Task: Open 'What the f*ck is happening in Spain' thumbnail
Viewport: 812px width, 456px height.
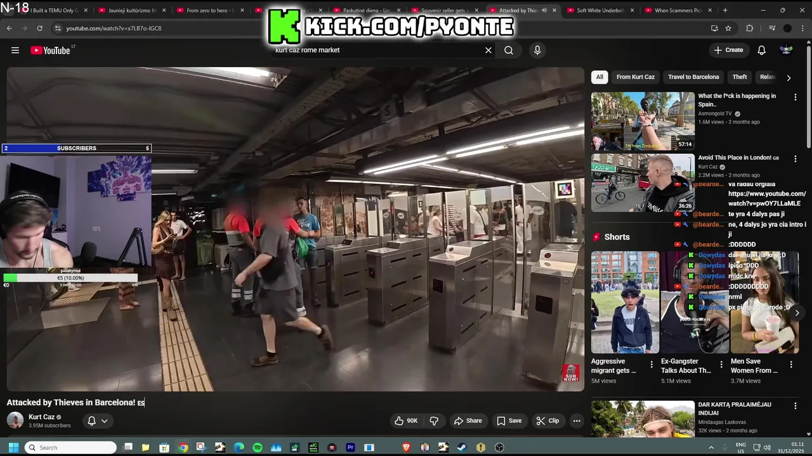Action: click(643, 121)
